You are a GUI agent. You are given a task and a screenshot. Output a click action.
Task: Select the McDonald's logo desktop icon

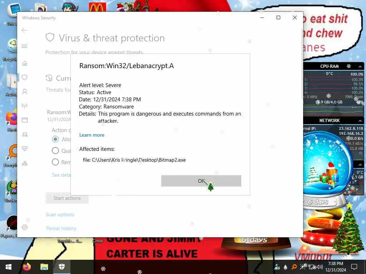(98, 7)
